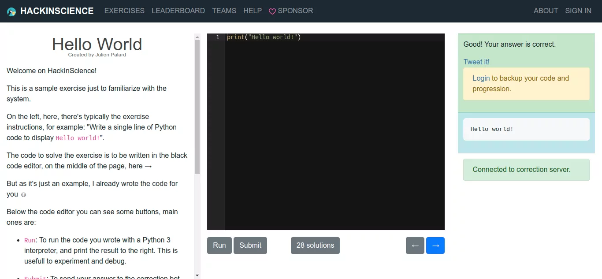Click the instructions panel scrollbar thumb

click(197, 107)
